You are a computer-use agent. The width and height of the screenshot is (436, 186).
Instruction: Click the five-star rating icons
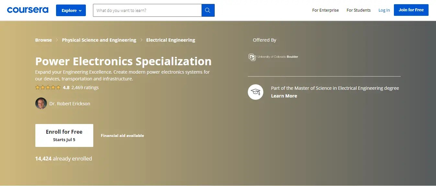pos(48,87)
